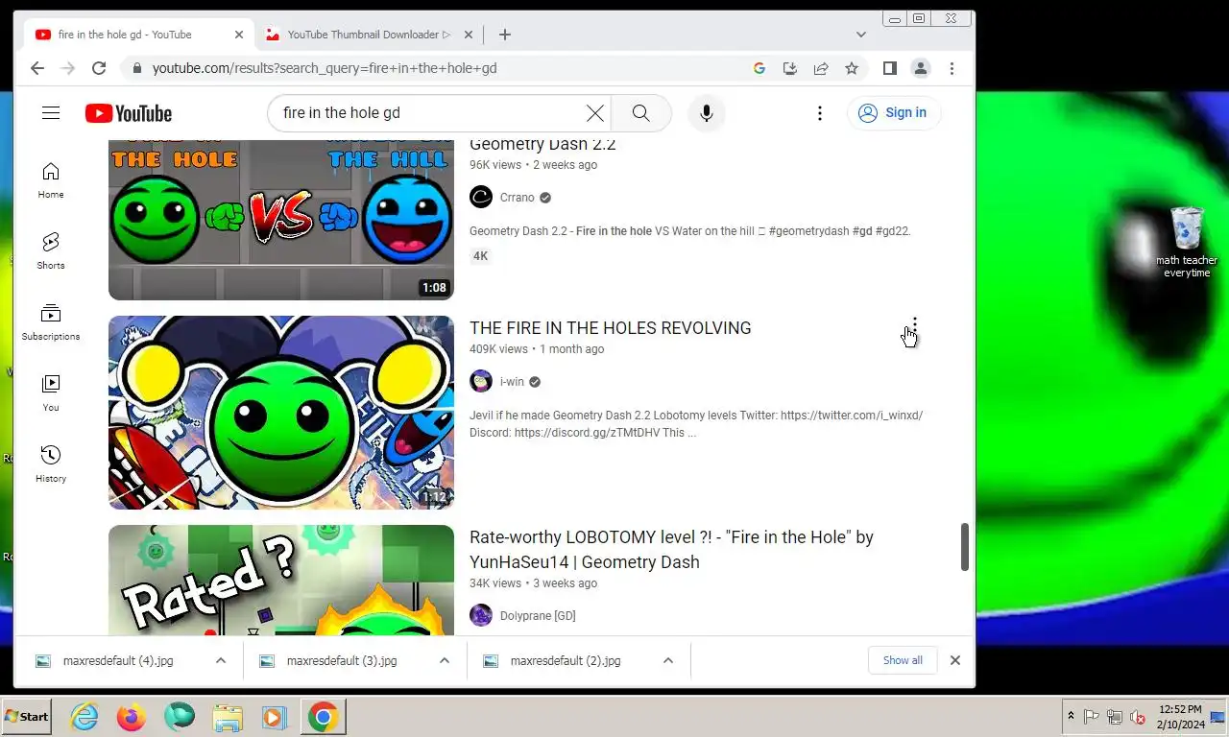Viewport: 1229px width, 737px height.
Task: Open the Chrome three-dot menu
Action: (x=952, y=68)
